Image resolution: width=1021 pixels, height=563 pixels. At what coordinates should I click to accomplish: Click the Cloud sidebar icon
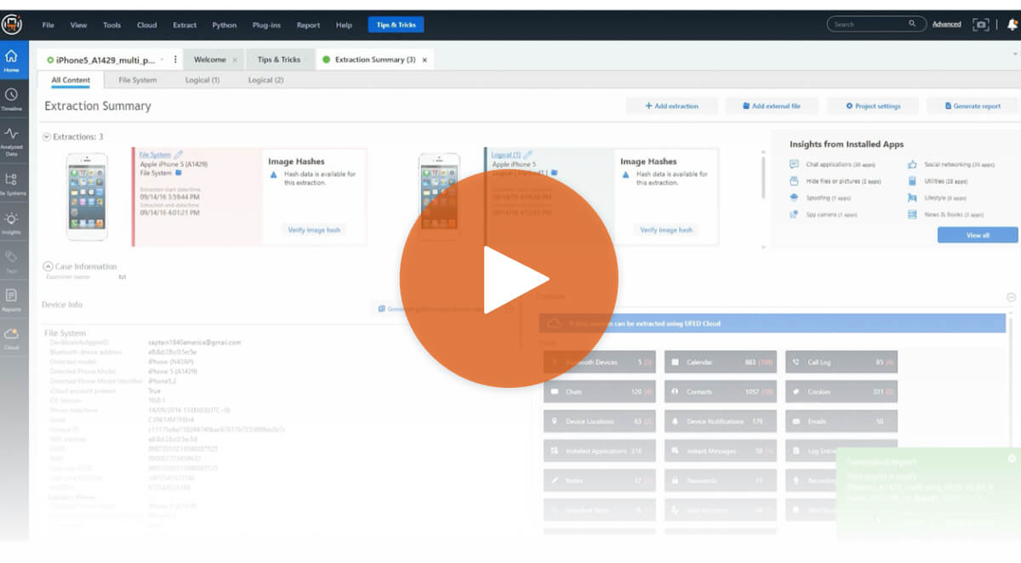coord(12,338)
